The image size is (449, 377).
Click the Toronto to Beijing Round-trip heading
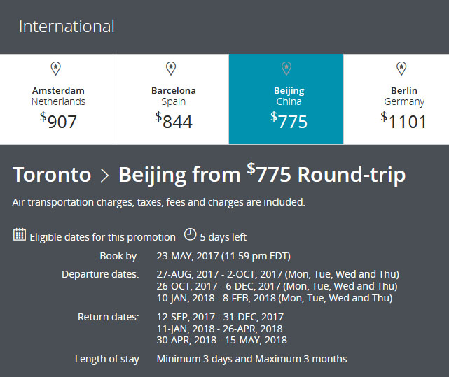point(209,175)
